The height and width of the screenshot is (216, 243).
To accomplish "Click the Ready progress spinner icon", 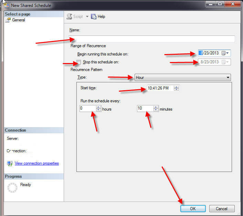I will tap(12, 188).
